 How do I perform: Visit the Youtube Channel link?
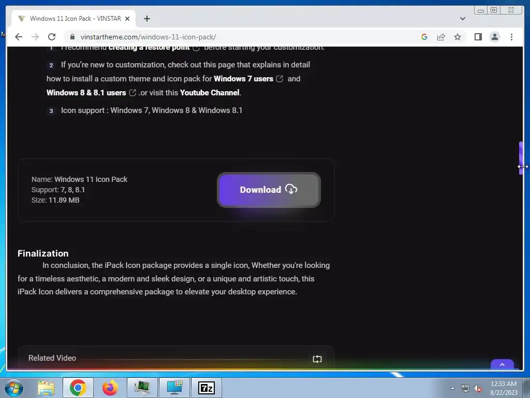(210, 93)
